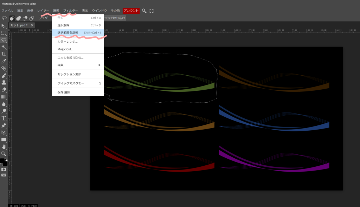Open the フィルター menu
Image resolution: width=360 pixels, height=207 pixels.
[x=70, y=11]
